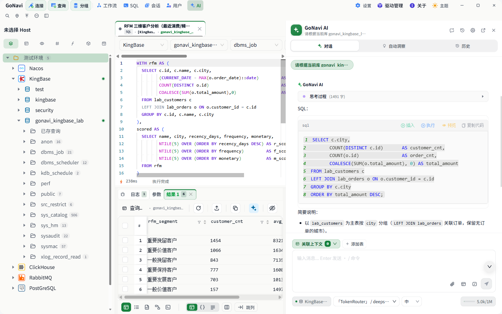The image size is (502, 314).
Task: Check the row 1 重要挽留客户 checkbox
Action: click(125, 240)
